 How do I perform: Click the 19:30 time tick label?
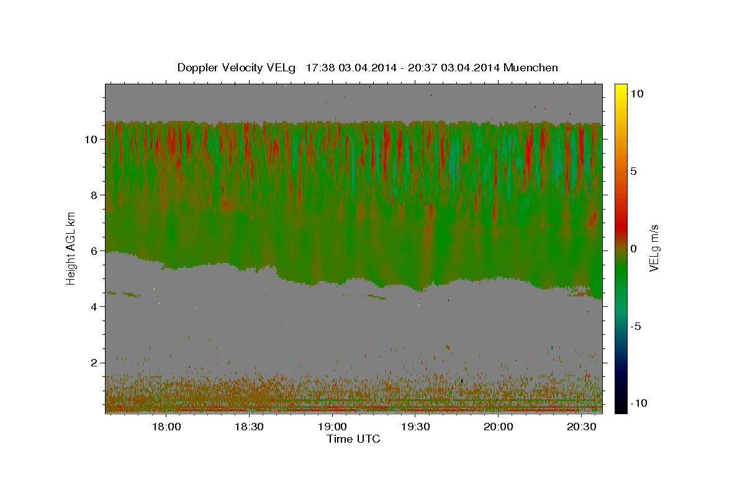coord(415,427)
